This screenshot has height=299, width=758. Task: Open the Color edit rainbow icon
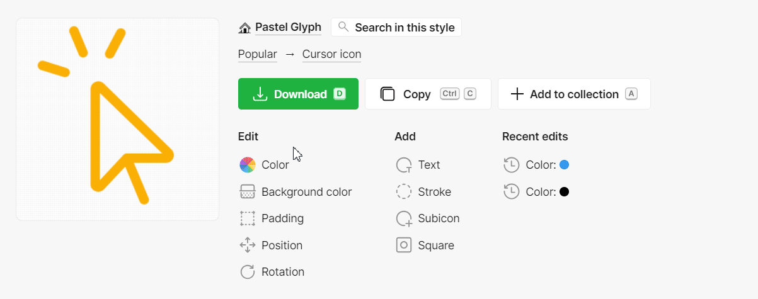coord(247,165)
